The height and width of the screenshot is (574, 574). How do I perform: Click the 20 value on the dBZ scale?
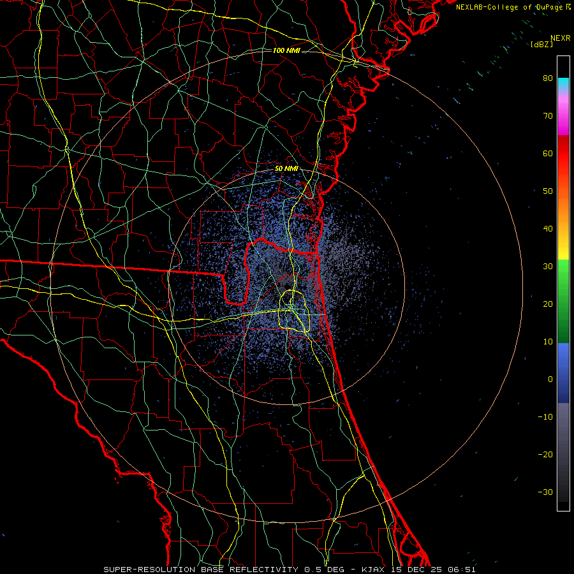[x=548, y=304]
